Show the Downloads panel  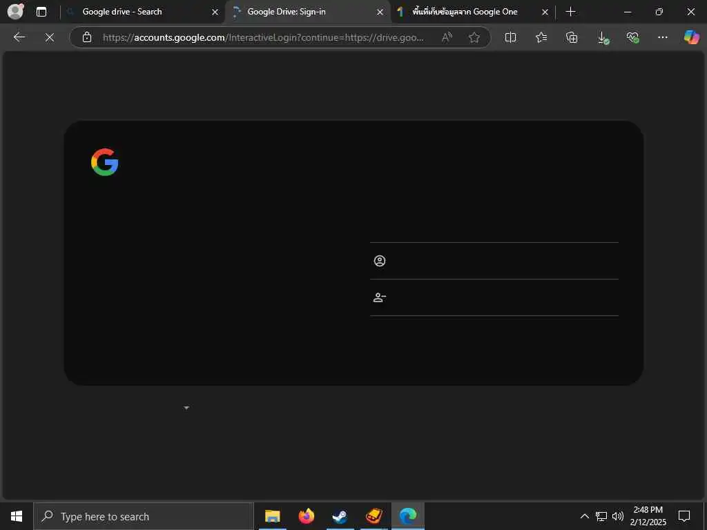point(603,37)
